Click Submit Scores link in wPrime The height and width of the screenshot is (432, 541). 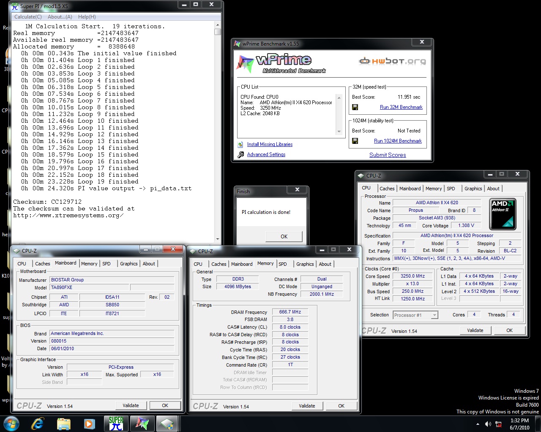click(x=388, y=155)
